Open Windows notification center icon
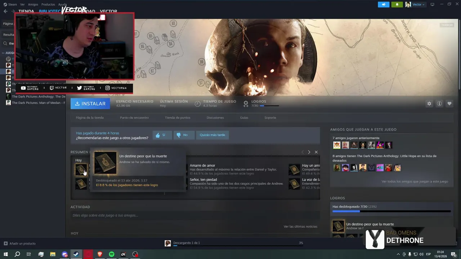This screenshot has width=461, height=259. click(454, 254)
